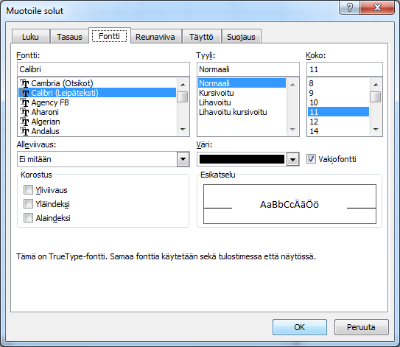
Task: Click the help question mark icon
Action: point(349,7)
